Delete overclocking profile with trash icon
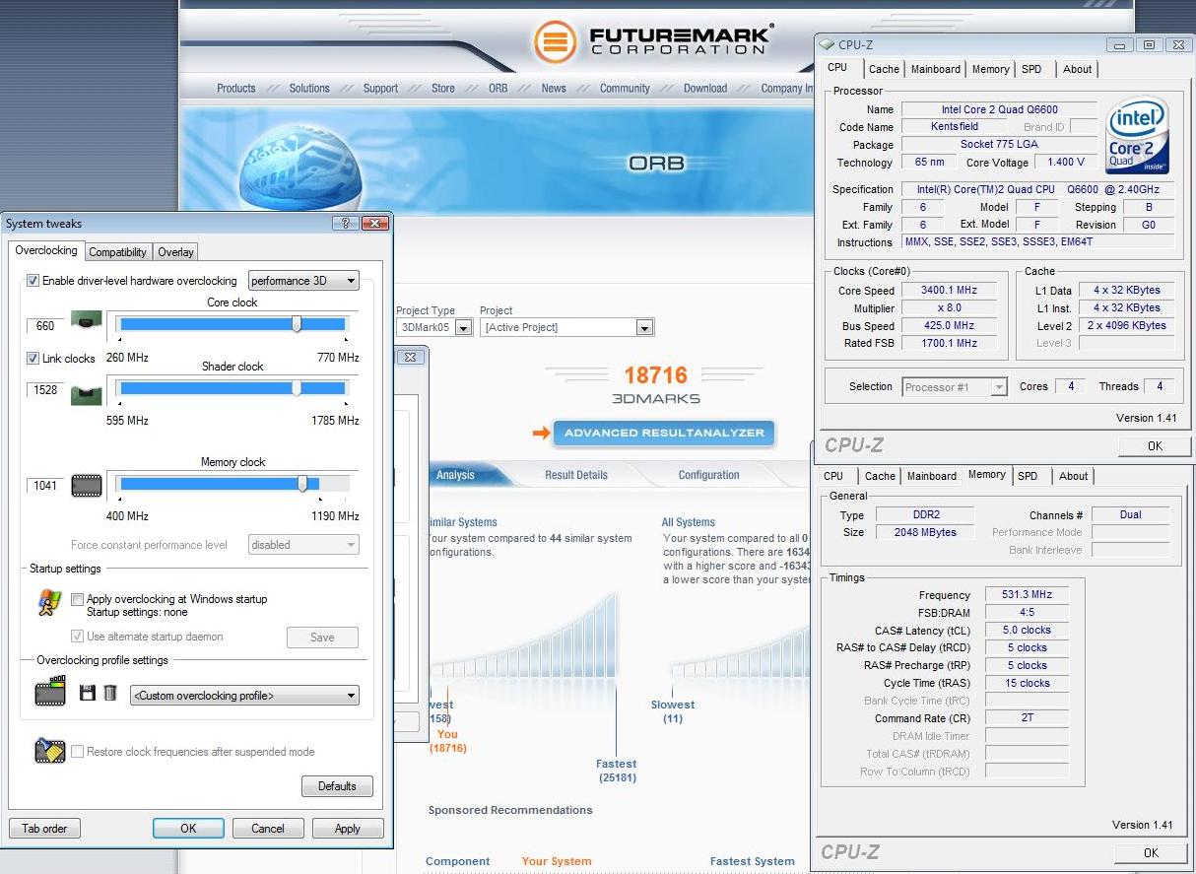Viewport: 1196px width, 874px height. pos(110,693)
